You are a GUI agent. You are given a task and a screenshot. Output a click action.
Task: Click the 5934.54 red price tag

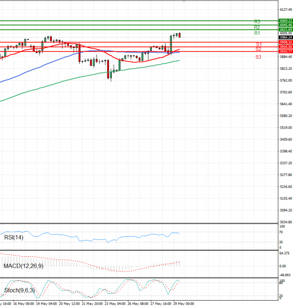pos(286,46)
